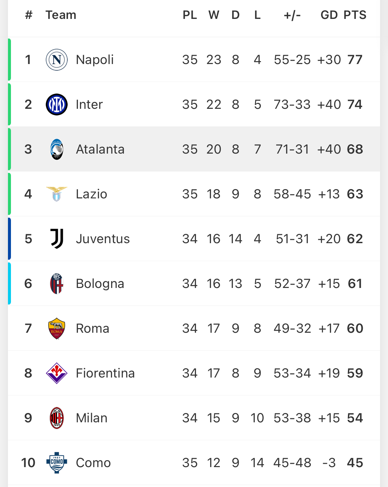Open the Napoli club crest

tap(57, 60)
